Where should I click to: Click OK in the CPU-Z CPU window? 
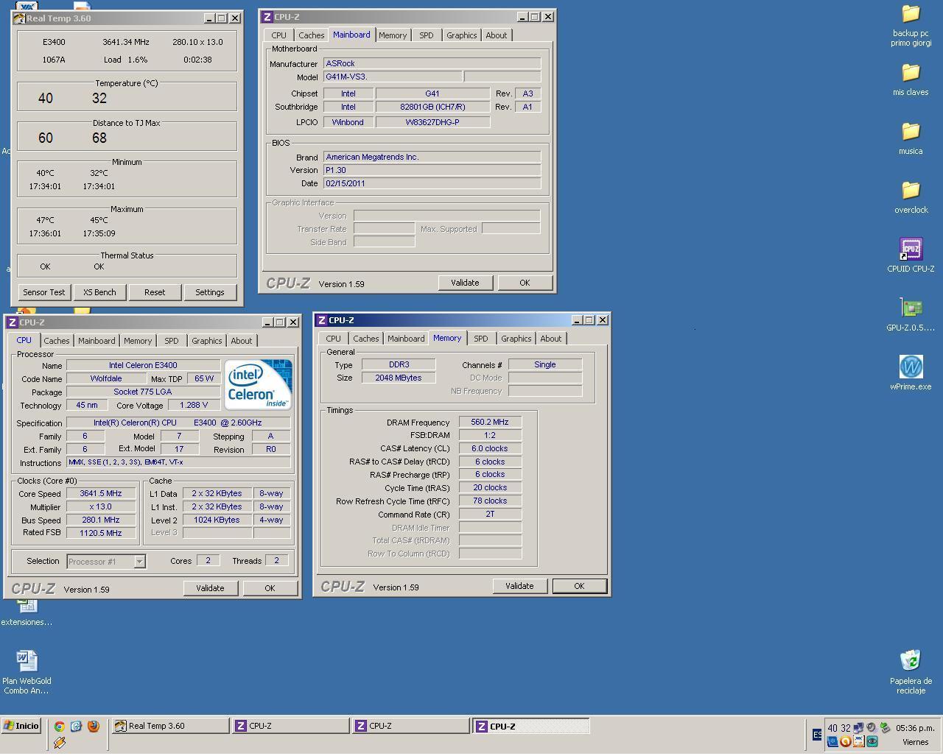[x=270, y=588]
